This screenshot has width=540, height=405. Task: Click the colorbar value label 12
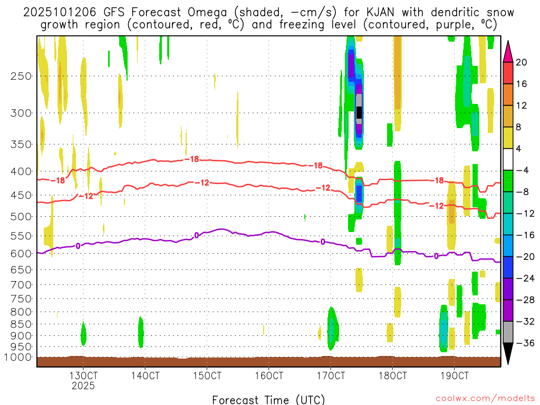[522, 105]
